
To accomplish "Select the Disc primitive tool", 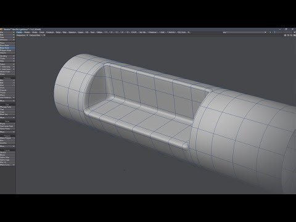I will coord(7,85).
